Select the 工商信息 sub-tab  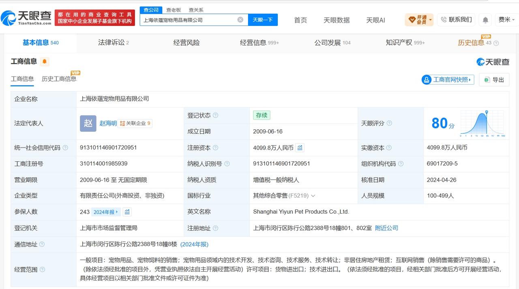point(22,79)
